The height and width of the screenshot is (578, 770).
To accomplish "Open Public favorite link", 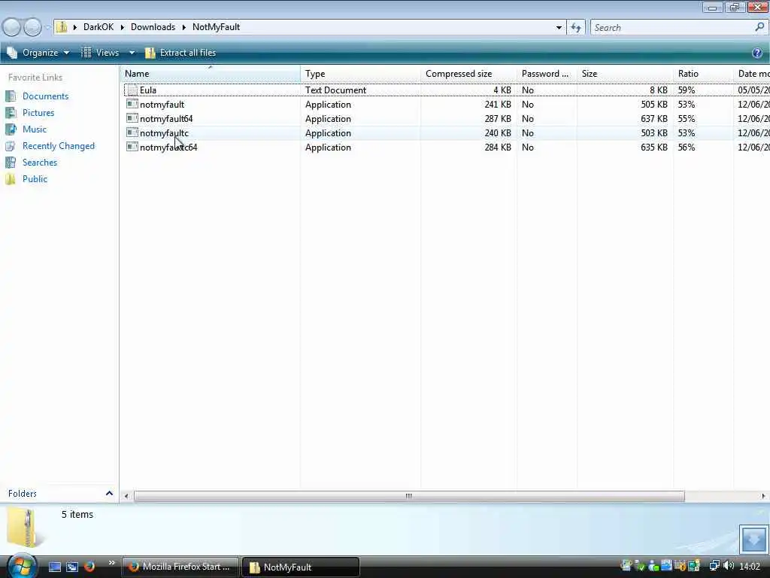I will click(35, 179).
